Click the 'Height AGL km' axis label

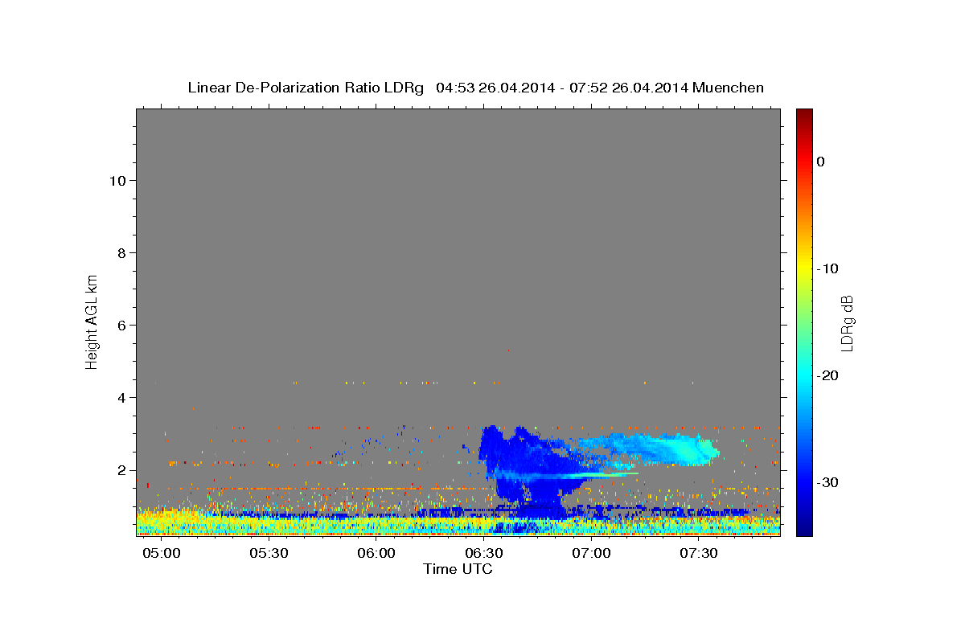pyautogui.click(x=92, y=321)
